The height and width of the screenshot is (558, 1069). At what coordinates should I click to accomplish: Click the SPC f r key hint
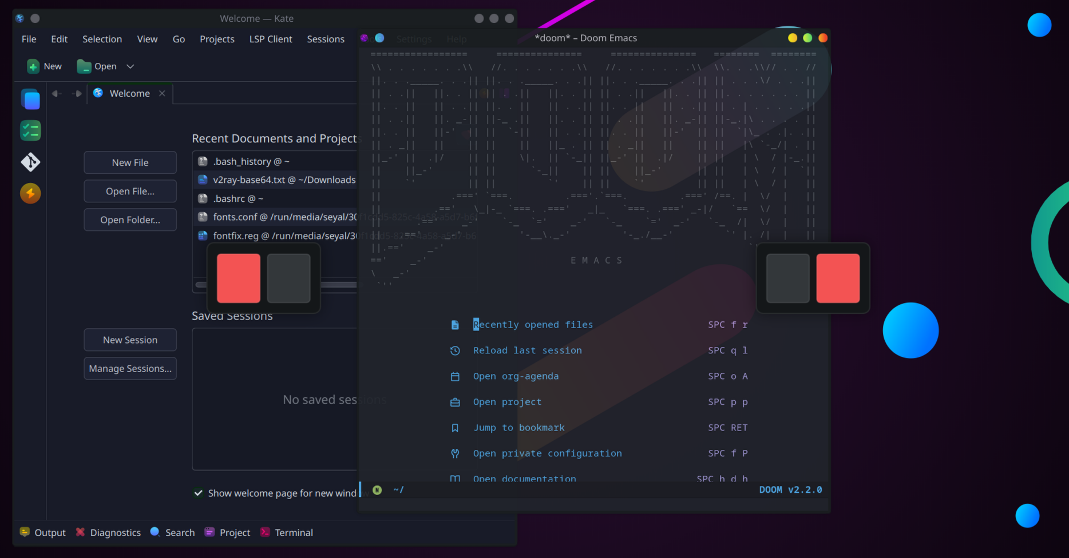click(x=728, y=325)
